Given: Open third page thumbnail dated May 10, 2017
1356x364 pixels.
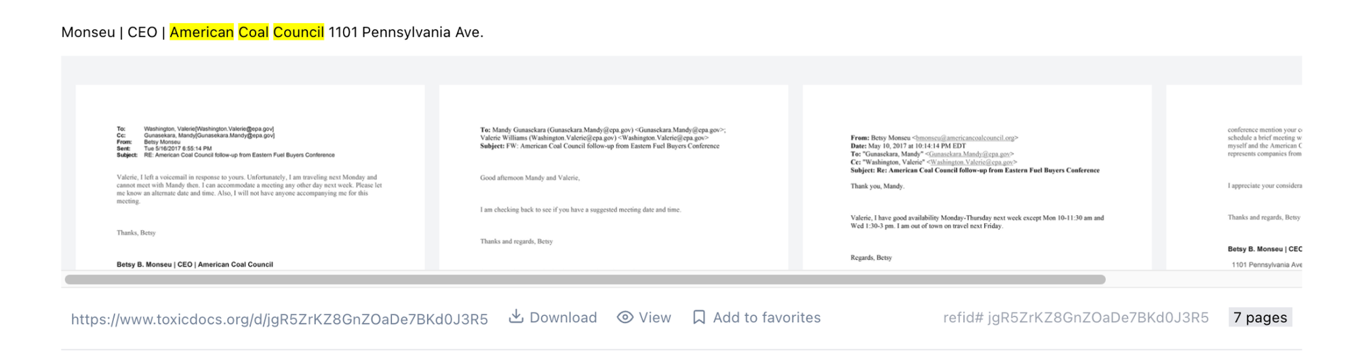Looking at the screenshot, I should 977,177.
